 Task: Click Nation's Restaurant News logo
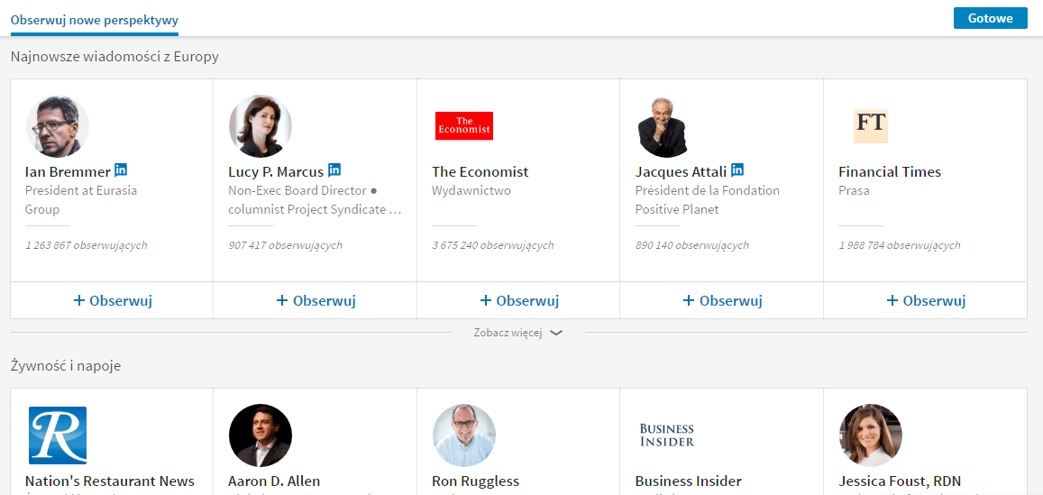(x=58, y=435)
